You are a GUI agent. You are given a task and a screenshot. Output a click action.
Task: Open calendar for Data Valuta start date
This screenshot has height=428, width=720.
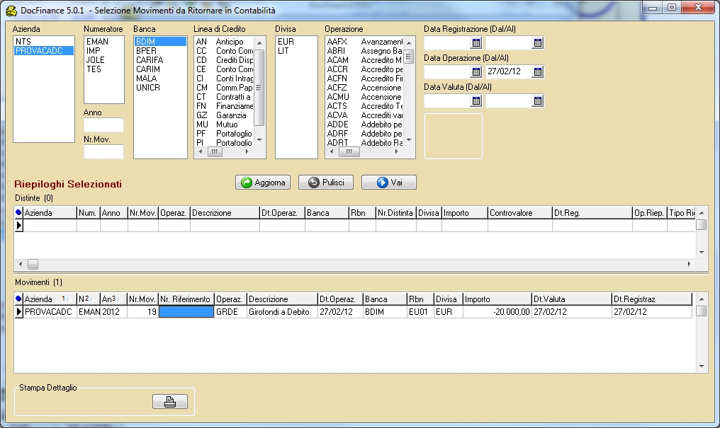pos(476,101)
